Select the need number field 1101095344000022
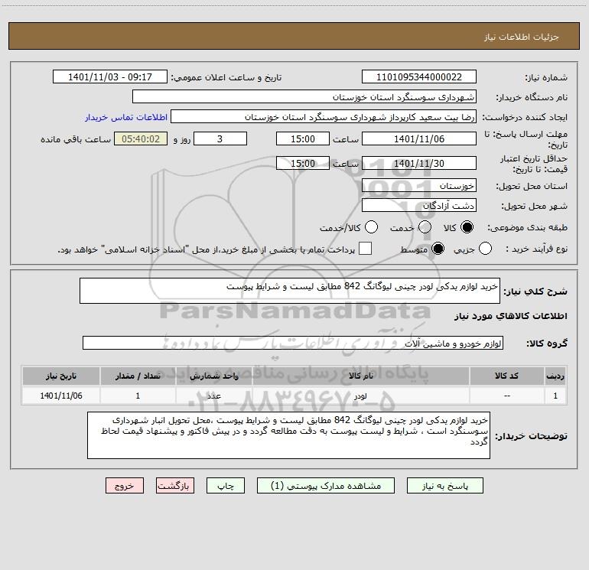Screen dimensions: 589x570 [419, 77]
